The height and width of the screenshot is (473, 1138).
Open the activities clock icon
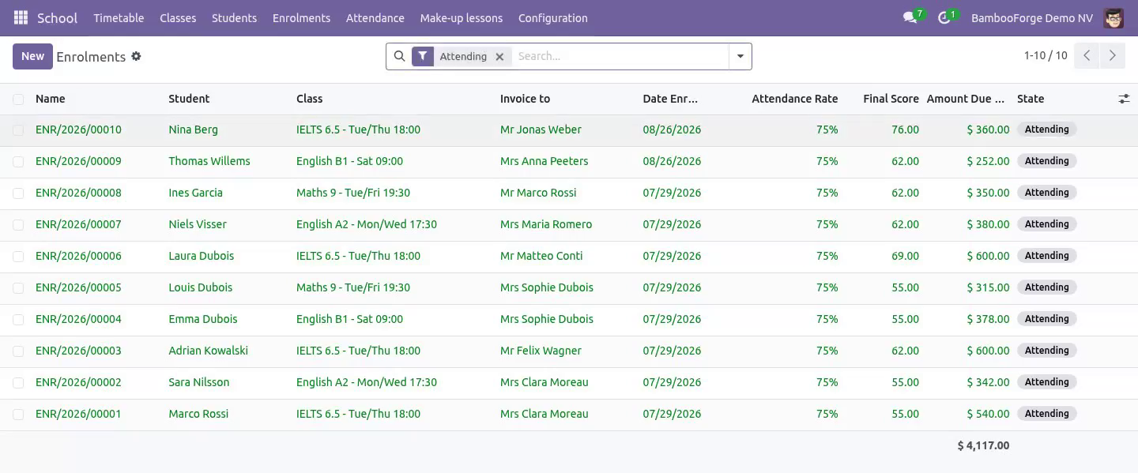point(944,17)
